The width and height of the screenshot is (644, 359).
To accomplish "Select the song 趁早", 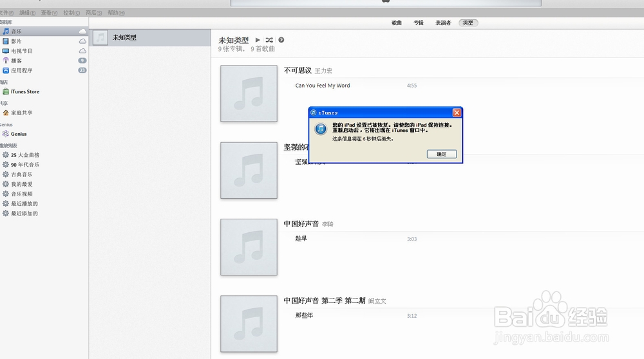I will [301, 239].
